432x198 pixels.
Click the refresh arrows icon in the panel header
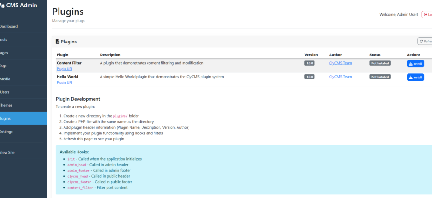tap(421, 42)
